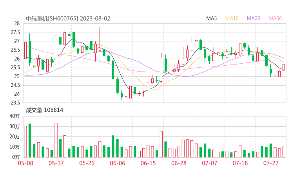This screenshot has height=172, width=290.
Task: Click the 28 price axis label
Action: pos(17,23)
